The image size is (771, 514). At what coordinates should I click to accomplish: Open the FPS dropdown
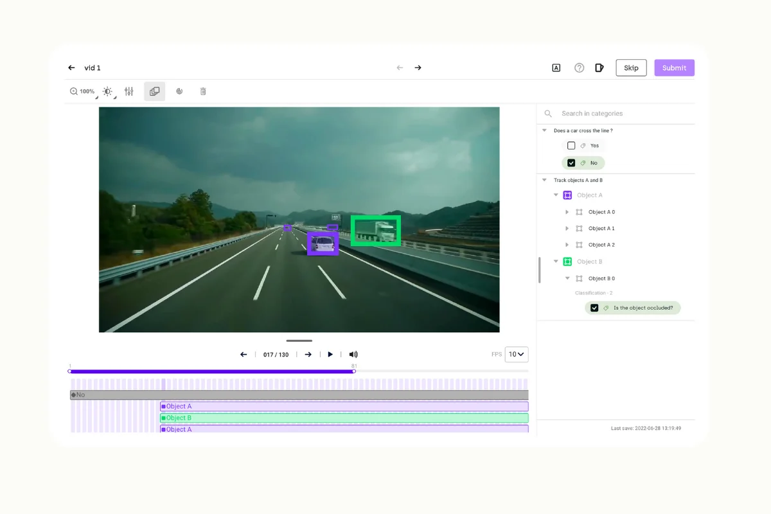coord(517,354)
